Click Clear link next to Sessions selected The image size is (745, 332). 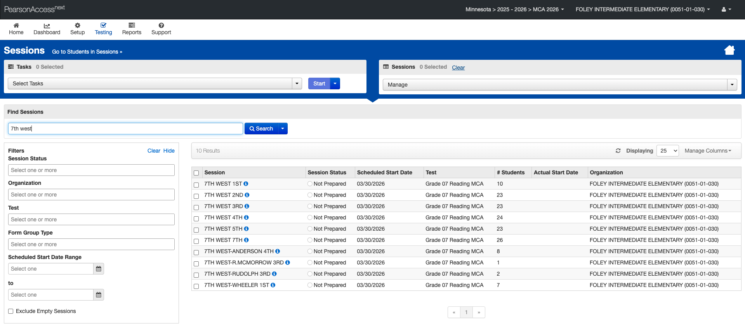tap(458, 68)
